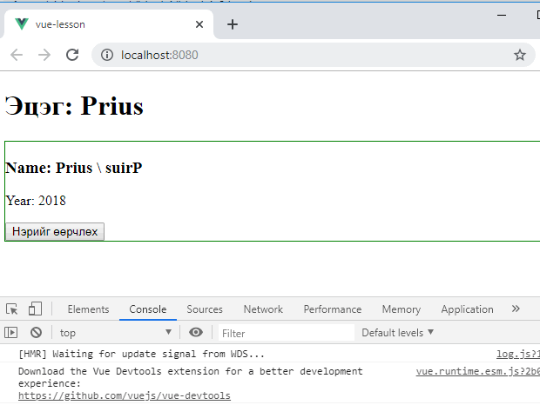Screen dimensions: 540x405
Task: Select the Download Vue Devtools message
Action: pyautogui.click(x=190, y=377)
